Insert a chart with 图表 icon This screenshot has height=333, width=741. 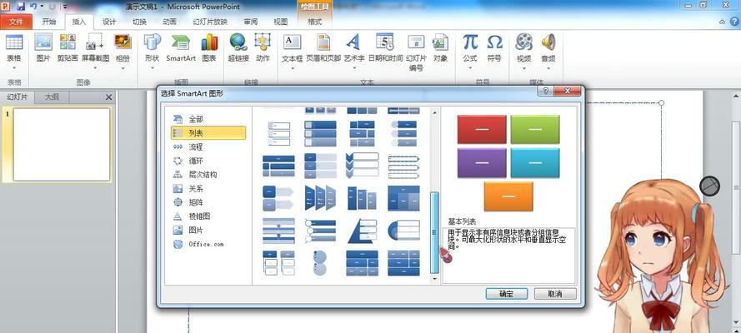(209, 42)
